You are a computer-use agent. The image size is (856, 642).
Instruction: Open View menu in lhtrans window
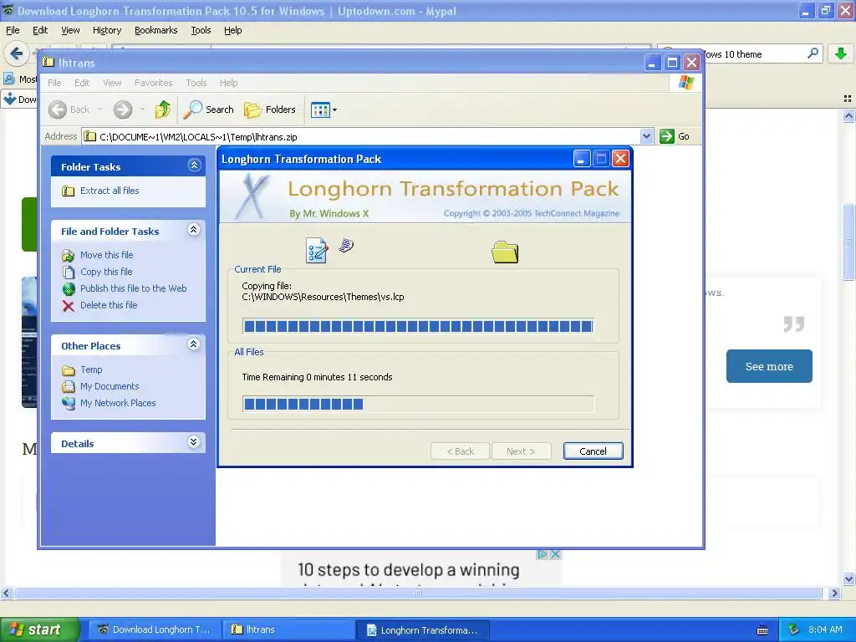pyautogui.click(x=112, y=83)
